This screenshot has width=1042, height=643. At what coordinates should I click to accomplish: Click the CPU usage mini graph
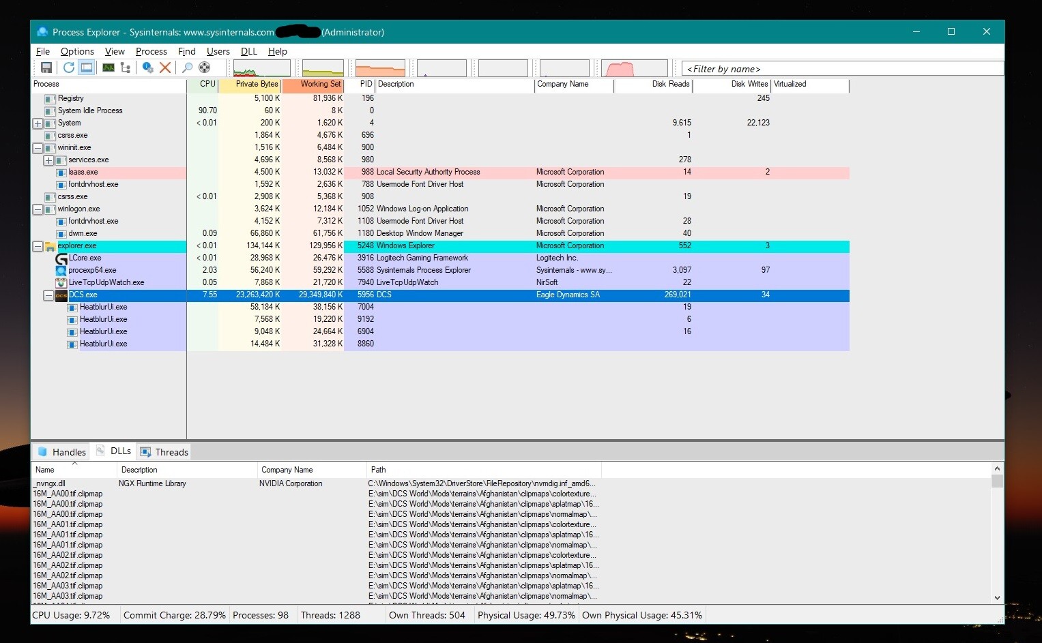pyautogui.click(x=261, y=68)
